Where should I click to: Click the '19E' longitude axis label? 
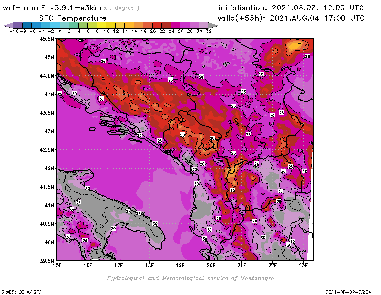[180, 265]
